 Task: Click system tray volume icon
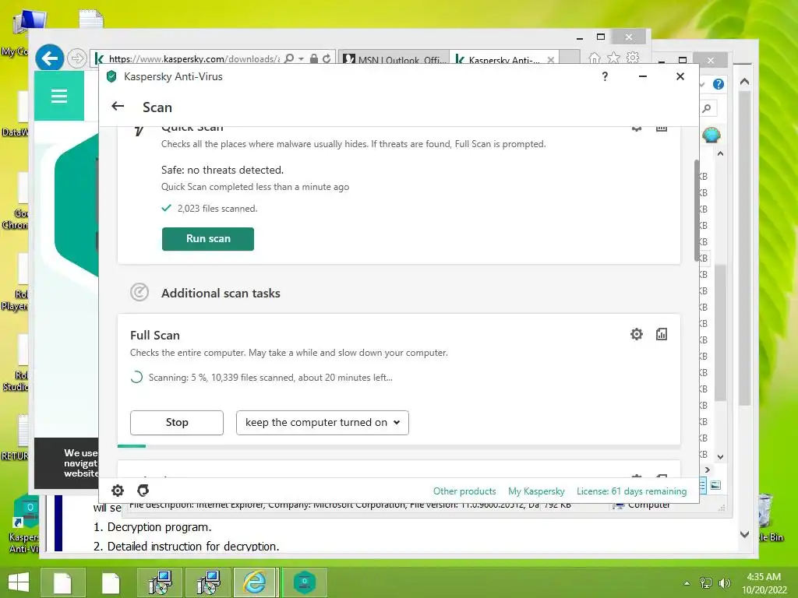[724, 583]
